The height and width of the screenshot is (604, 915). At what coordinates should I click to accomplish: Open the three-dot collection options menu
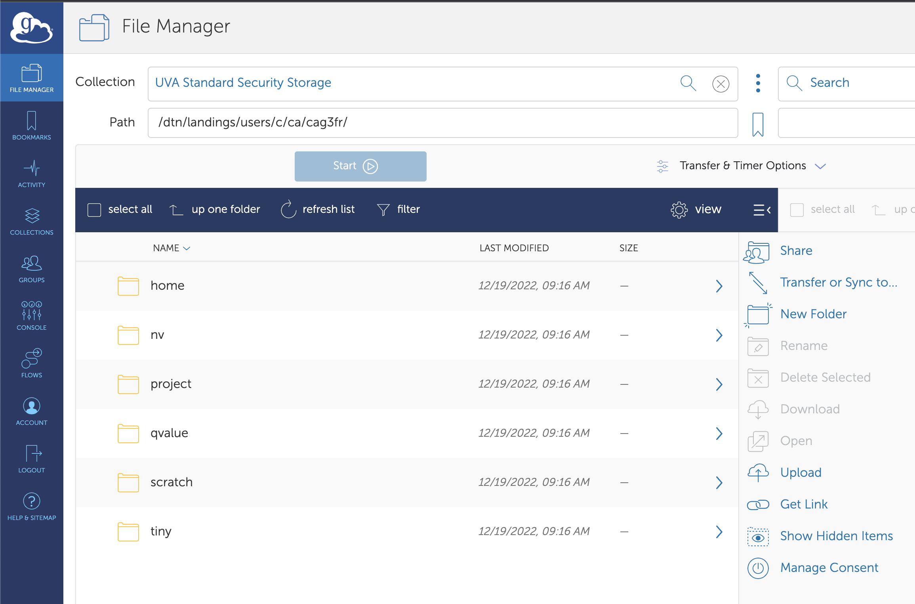[x=758, y=83]
